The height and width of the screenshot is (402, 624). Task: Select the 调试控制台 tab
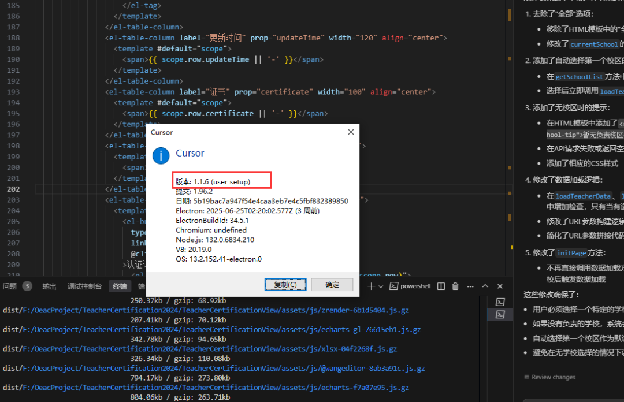[x=84, y=286]
